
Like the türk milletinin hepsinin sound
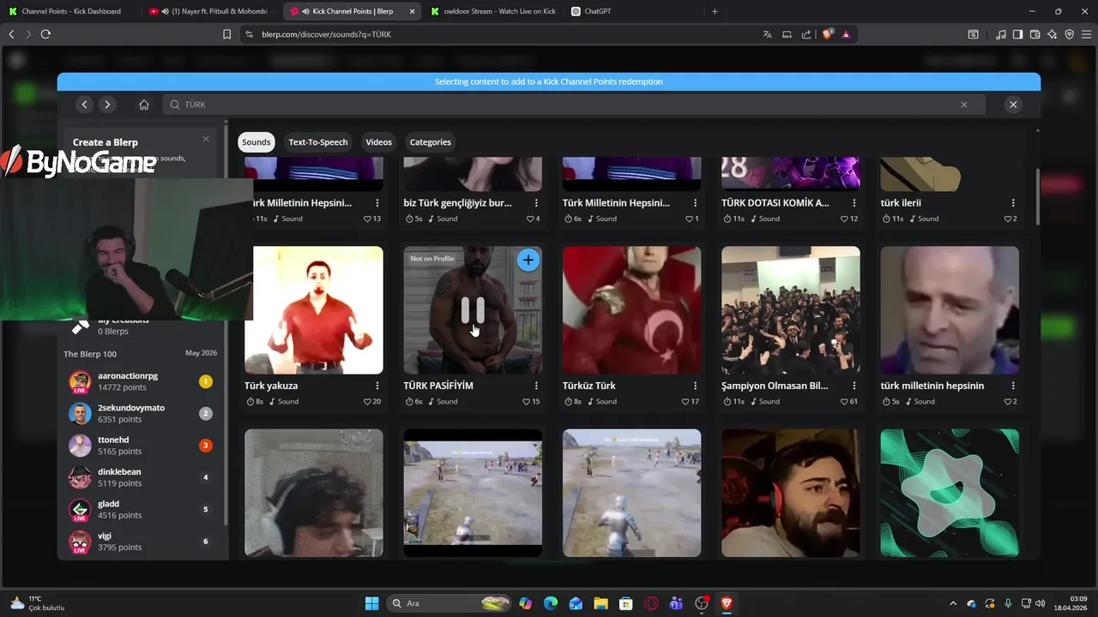pyautogui.click(x=1007, y=401)
